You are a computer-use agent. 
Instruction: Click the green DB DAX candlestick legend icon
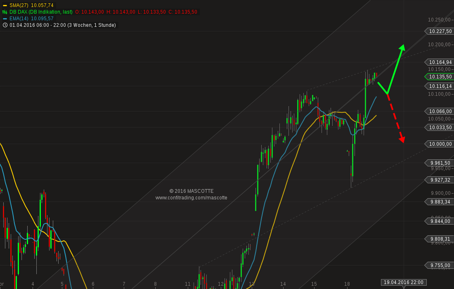(5, 12)
